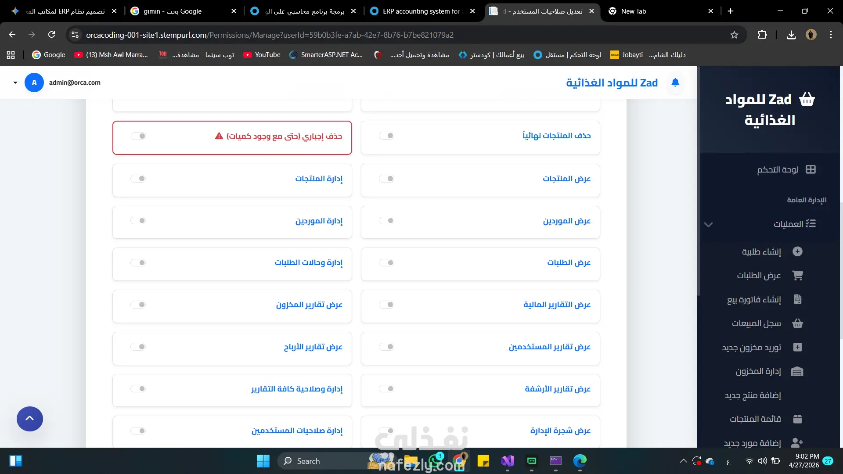Toggle عرض الموردين permission switch
This screenshot has height=474, width=843.
(386, 221)
